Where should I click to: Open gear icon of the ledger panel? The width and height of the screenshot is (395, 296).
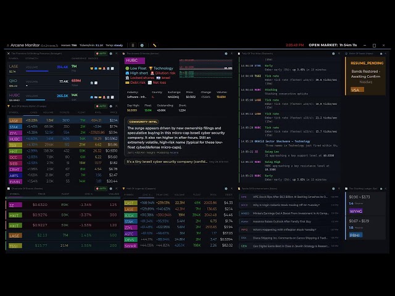pos(381,189)
